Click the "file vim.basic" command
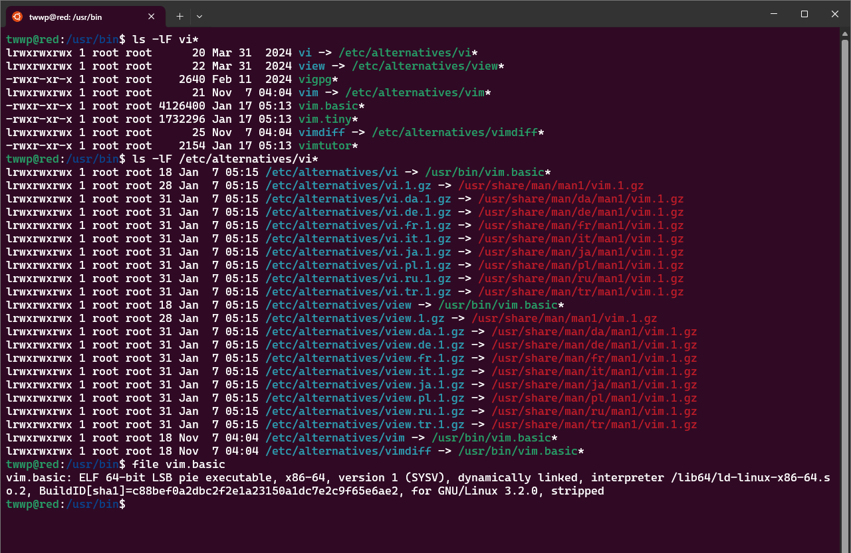The height and width of the screenshot is (553, 851). tap(179, 465)
